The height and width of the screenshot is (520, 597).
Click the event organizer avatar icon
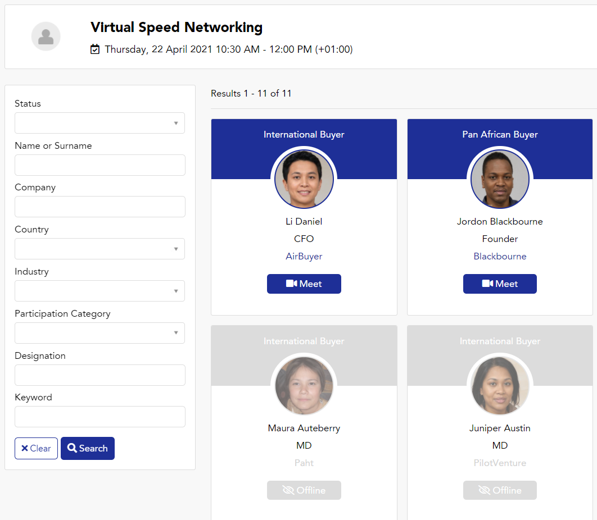click(46, 36)
